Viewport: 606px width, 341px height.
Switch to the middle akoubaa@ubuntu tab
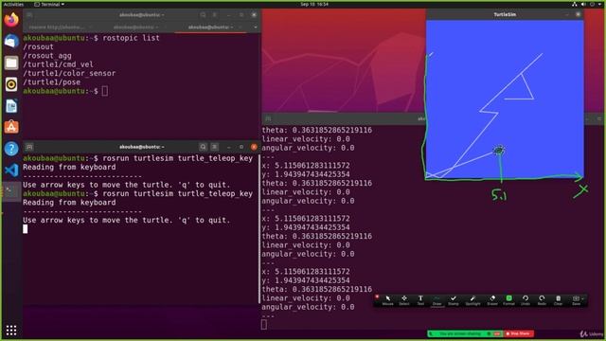[x=135, y=27]
